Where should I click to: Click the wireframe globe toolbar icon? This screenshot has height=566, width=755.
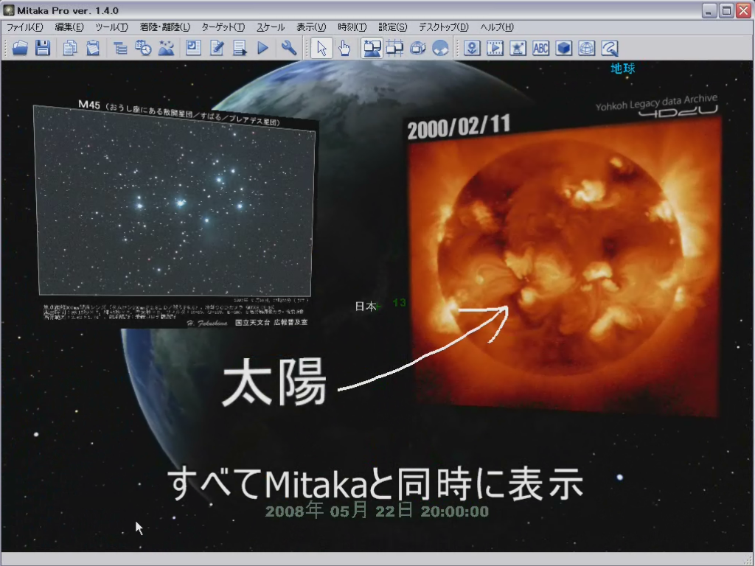(586, 48)
